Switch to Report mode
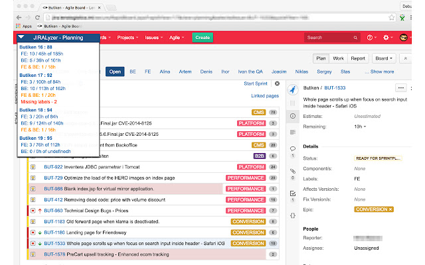This screenshot has height=265, width=425. click(x=358, y=58)
